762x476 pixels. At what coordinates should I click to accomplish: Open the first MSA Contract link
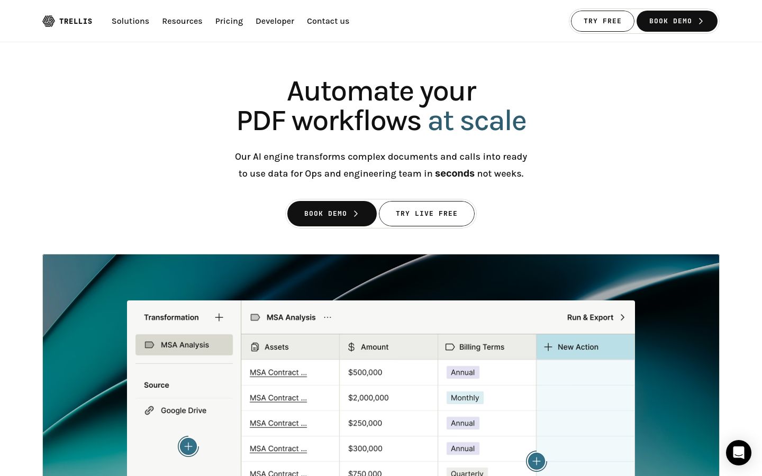pos(278,372)
